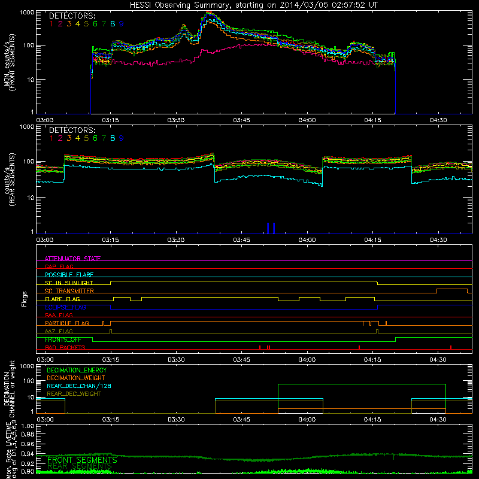Click detector 7 legend number in rear segments plot
This screenshot has height=479, width=479.
(104, 138)
